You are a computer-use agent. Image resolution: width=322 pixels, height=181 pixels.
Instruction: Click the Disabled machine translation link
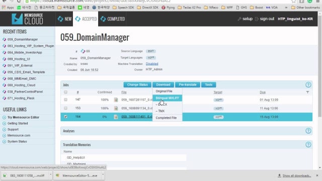pyautogui.click(x=152, y=64)
